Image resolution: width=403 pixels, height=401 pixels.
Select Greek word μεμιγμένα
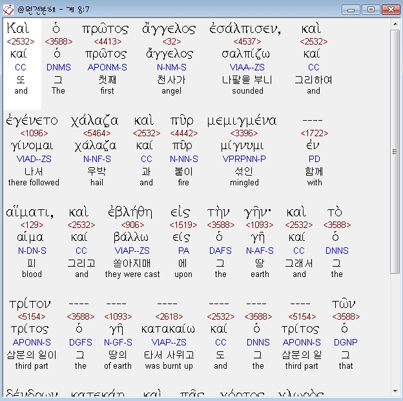point(242,121)
